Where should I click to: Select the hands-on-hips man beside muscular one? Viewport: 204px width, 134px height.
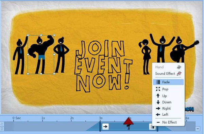(x=61, y=55)
